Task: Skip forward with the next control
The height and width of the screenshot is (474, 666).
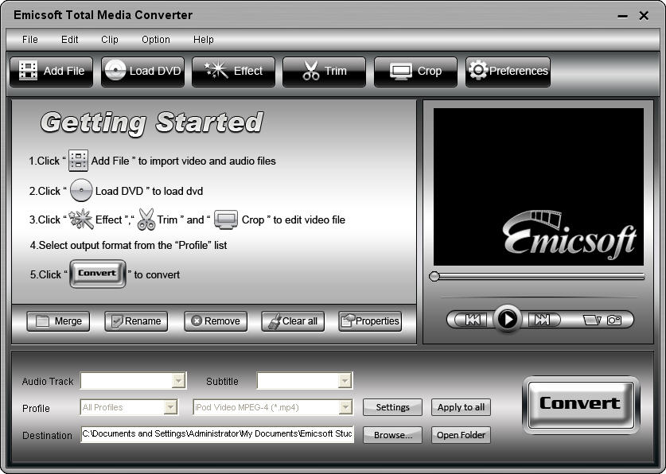Action: [x=542, y=320]
